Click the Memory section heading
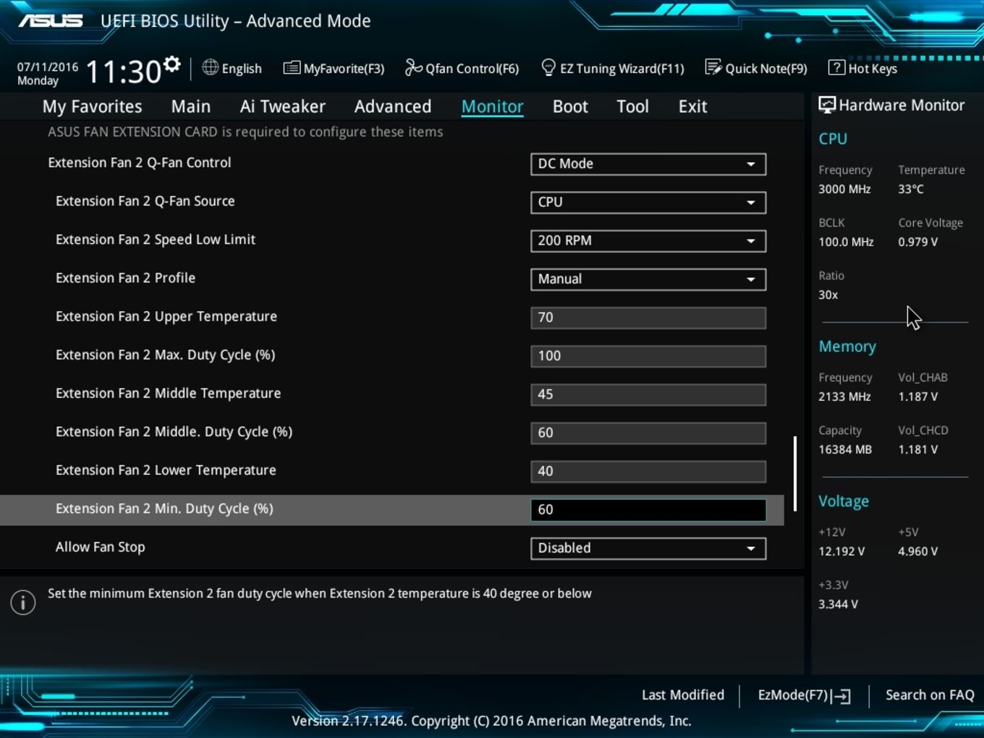 pyautogui.click(x=847, y=347)
